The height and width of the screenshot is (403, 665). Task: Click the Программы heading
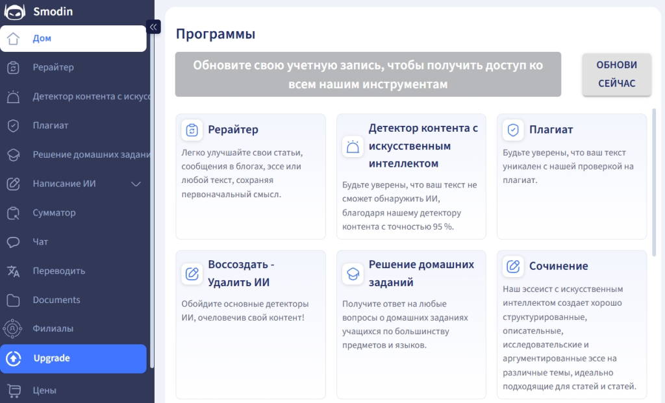pos(216,34)
